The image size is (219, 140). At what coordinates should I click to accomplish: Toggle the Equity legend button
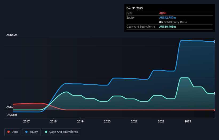pos(31,132)
